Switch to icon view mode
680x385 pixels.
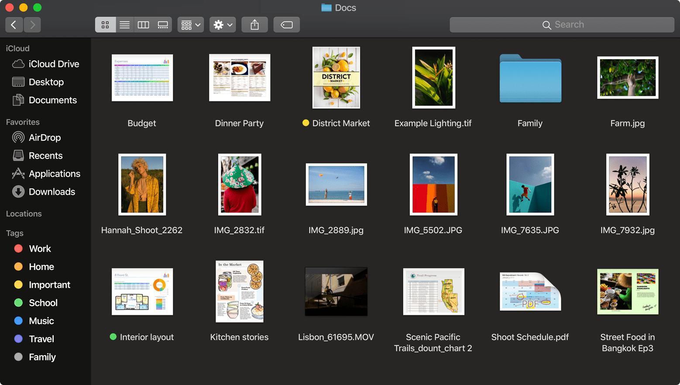[105, 25]
